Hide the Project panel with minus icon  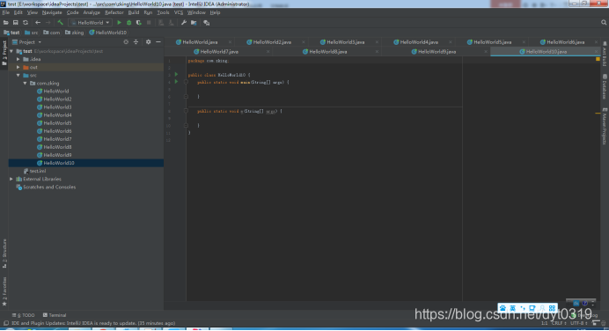tap(158, 42)
